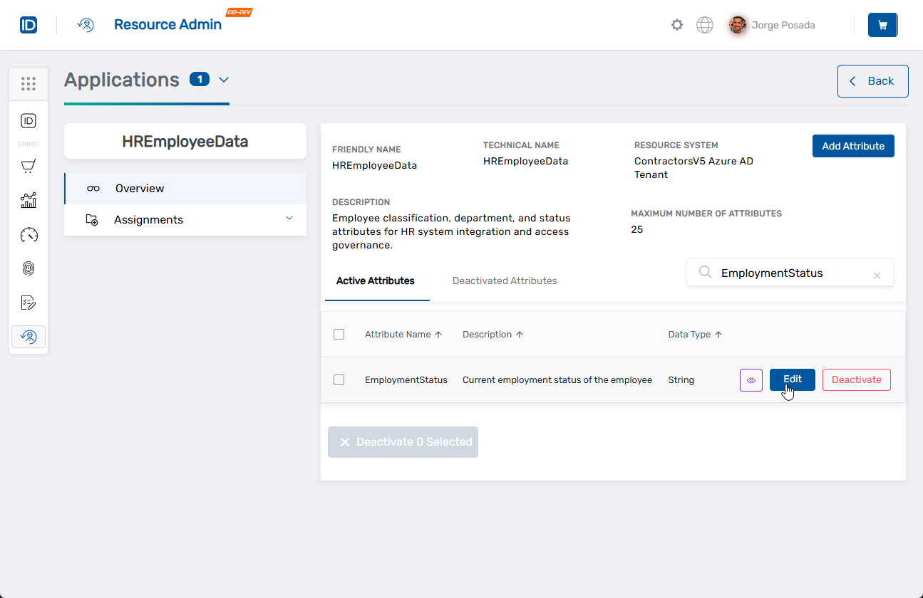Viewport: 923px width, 598px height.
Task: Toggle the select-all checkbox in table header
Action: point(339,335)
